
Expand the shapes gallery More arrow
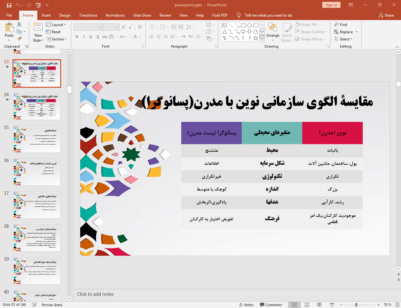262,38
